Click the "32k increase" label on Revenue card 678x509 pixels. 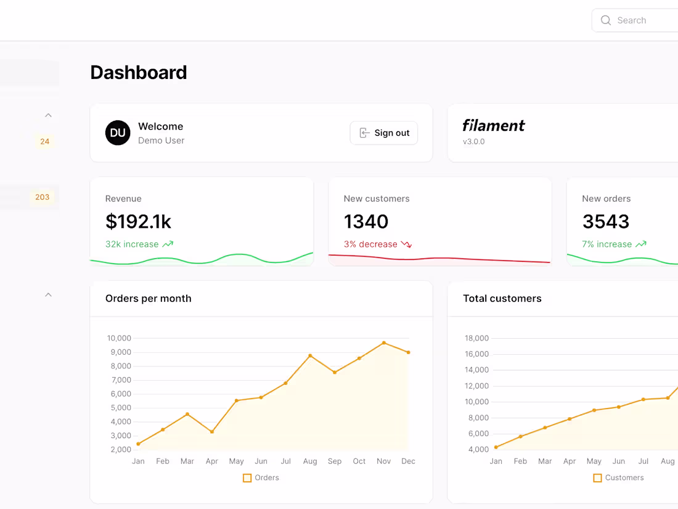click(131, 244)
